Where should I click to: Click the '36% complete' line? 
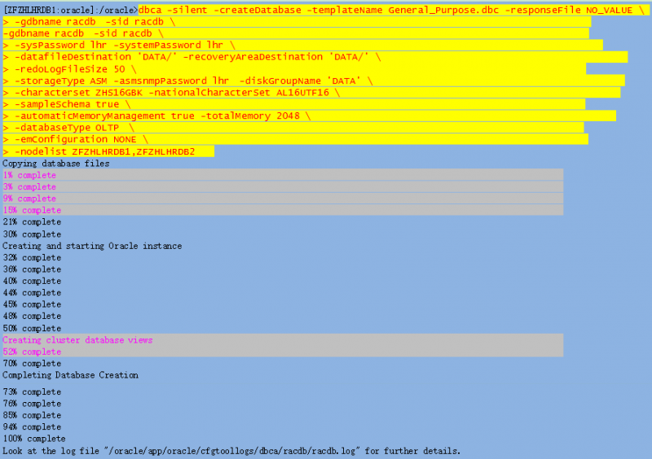[x=32, y=269]
